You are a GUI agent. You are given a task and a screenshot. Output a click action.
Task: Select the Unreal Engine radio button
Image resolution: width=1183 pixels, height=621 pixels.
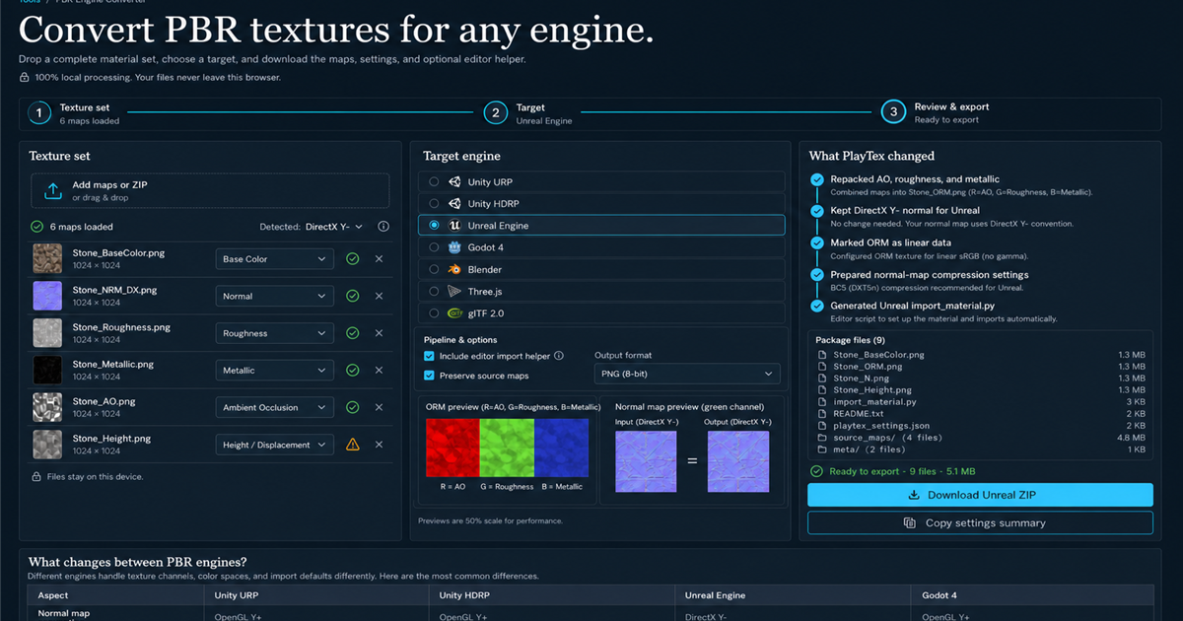coord(434,226)
